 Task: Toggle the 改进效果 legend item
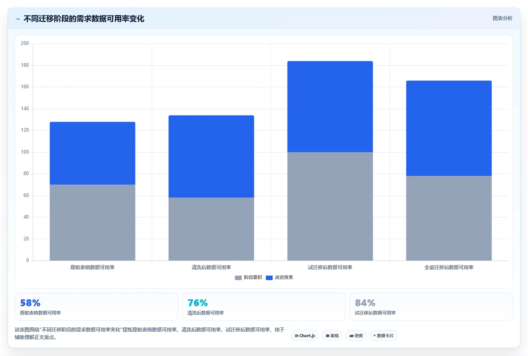click(279, 277)
